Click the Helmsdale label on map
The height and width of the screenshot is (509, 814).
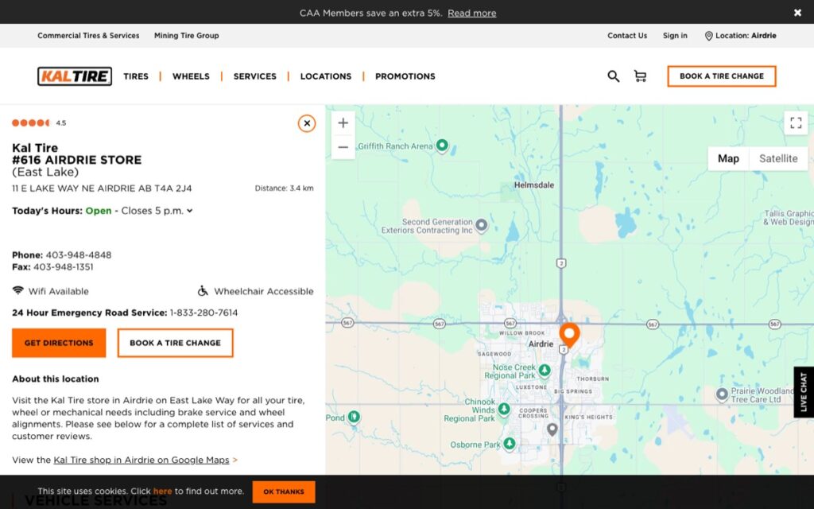[x=534, y=185]
